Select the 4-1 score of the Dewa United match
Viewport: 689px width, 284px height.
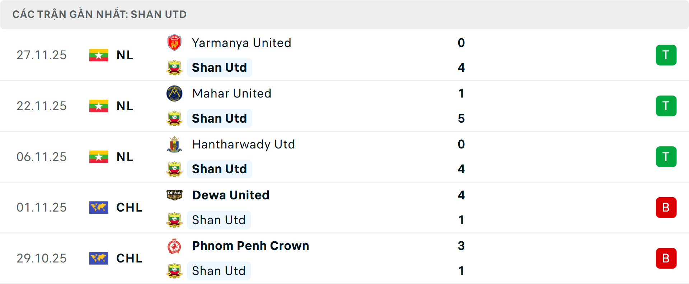[462, 207]
